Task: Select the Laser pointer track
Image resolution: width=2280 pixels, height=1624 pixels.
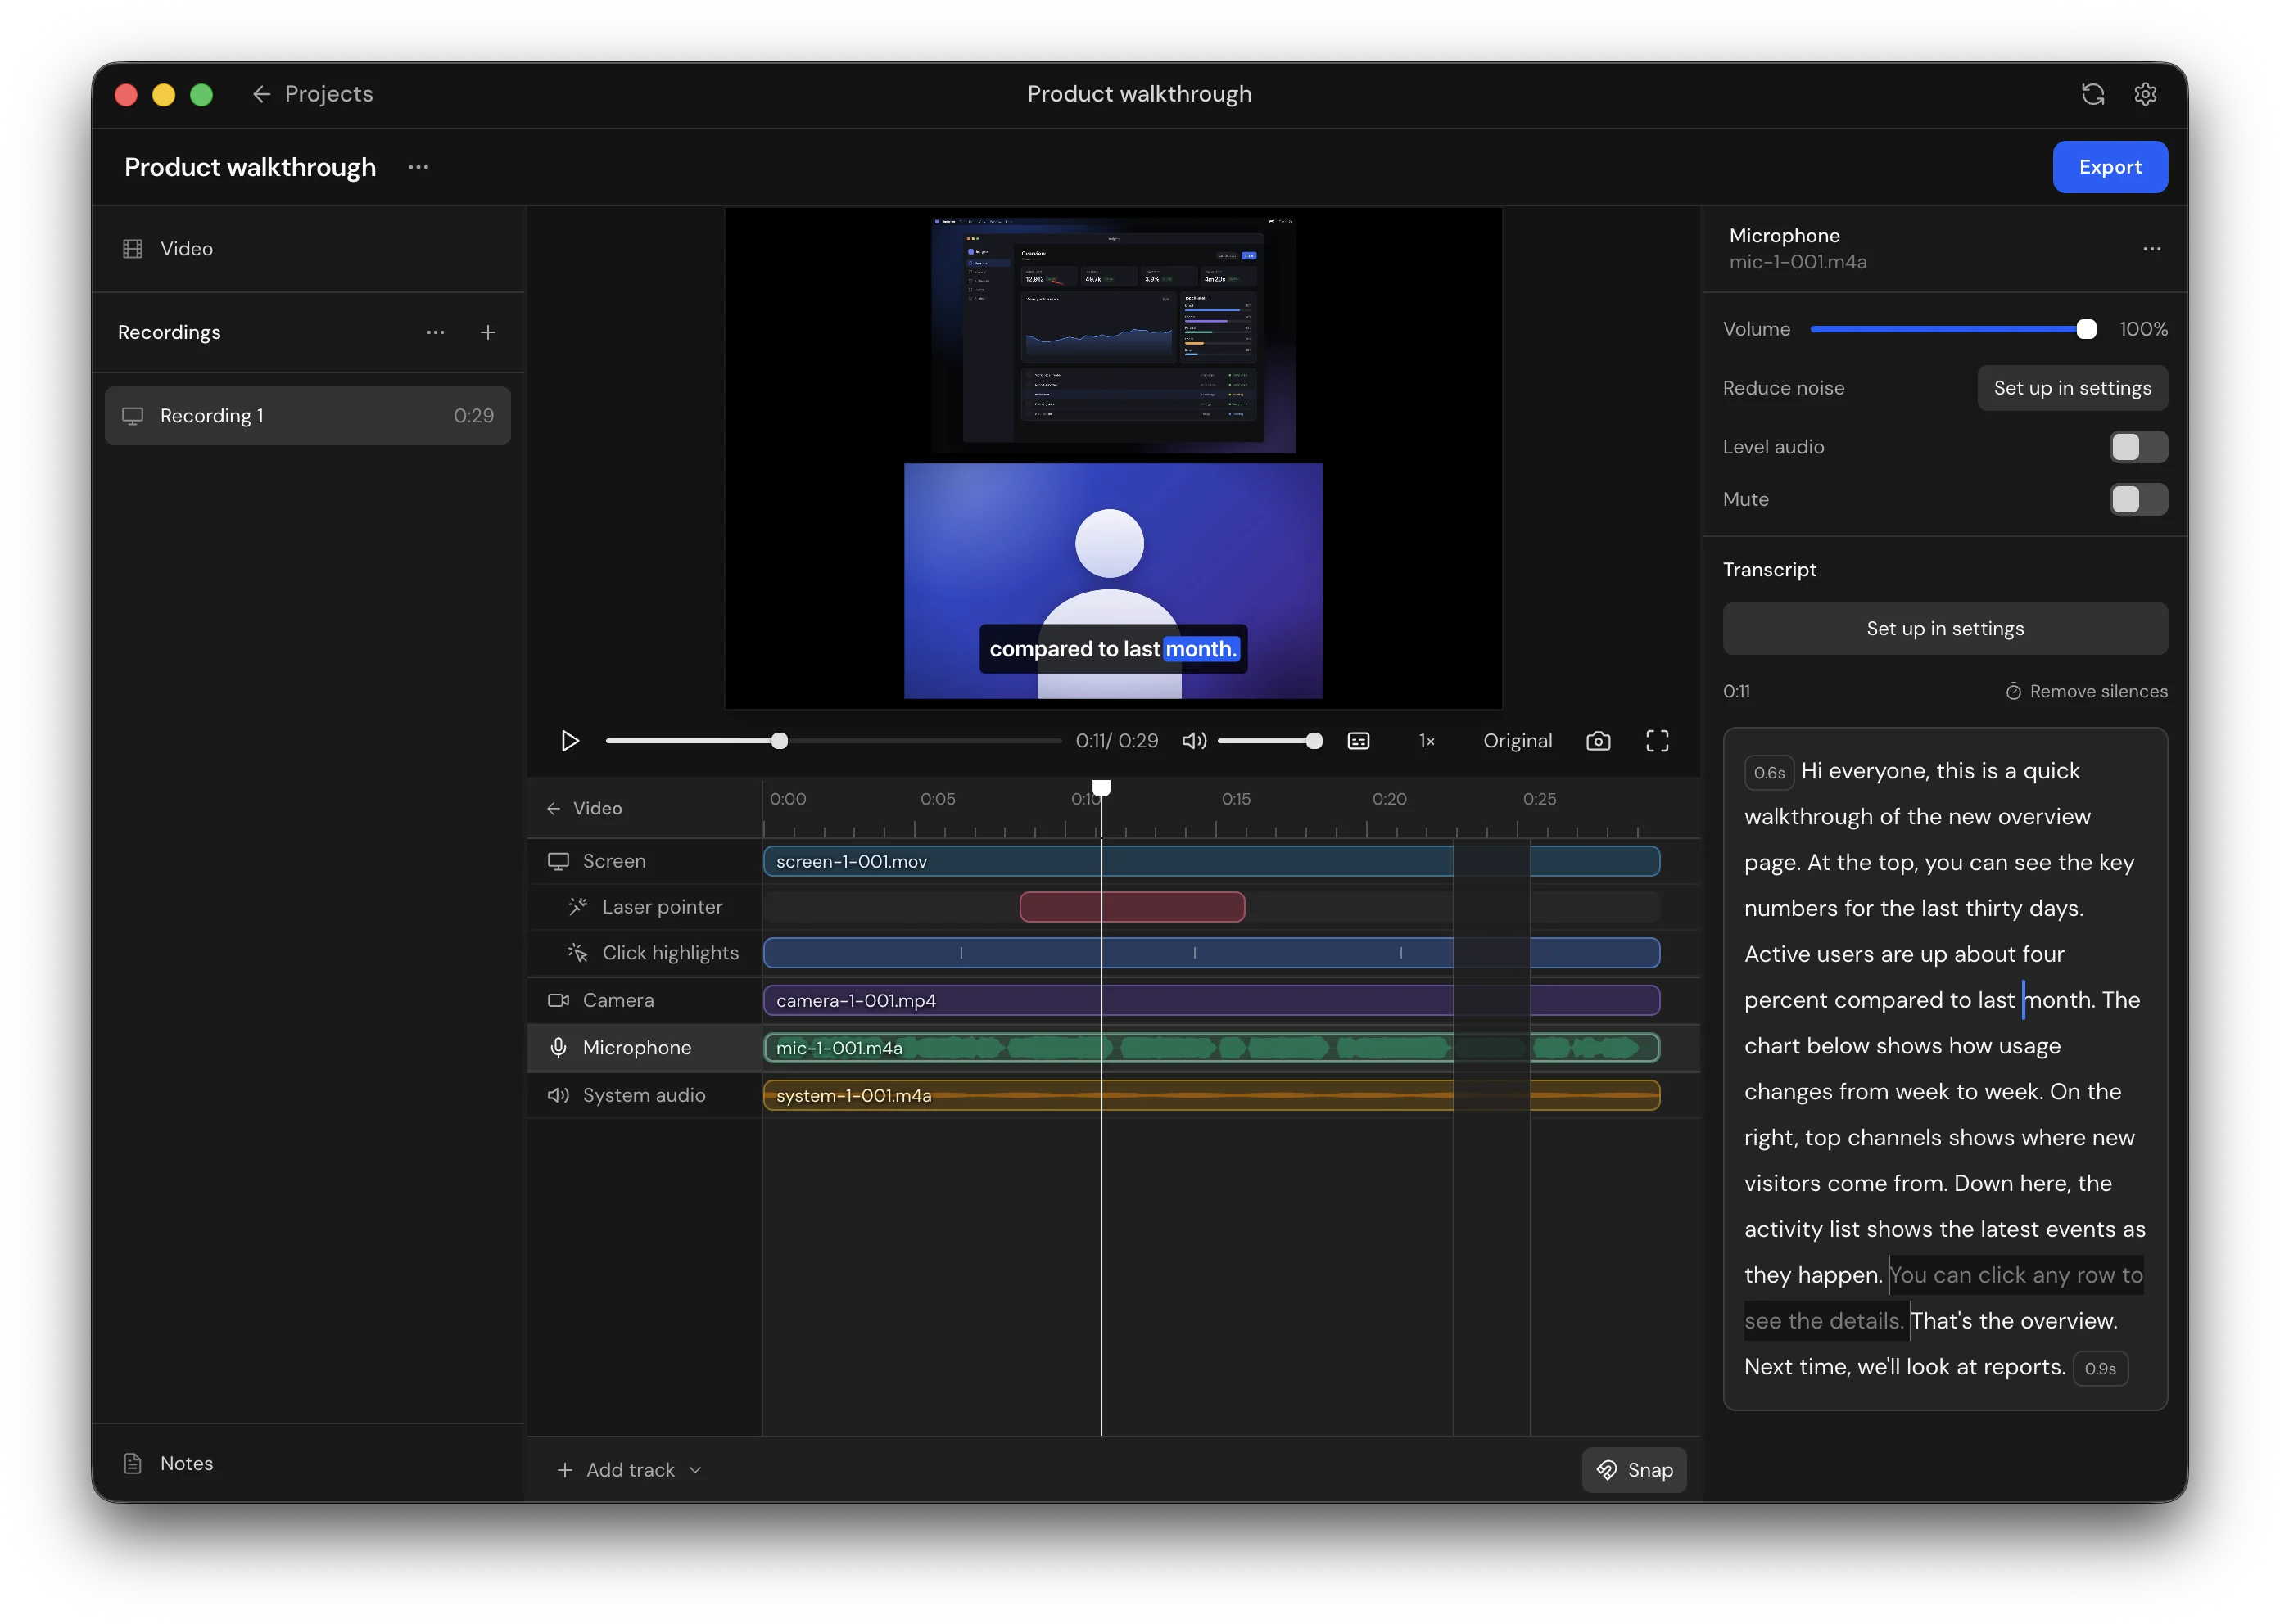Action: pyautogui.click(x=645, y=907)
